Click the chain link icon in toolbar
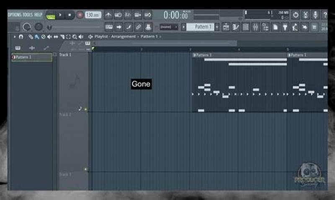 [x=139, y=27]
